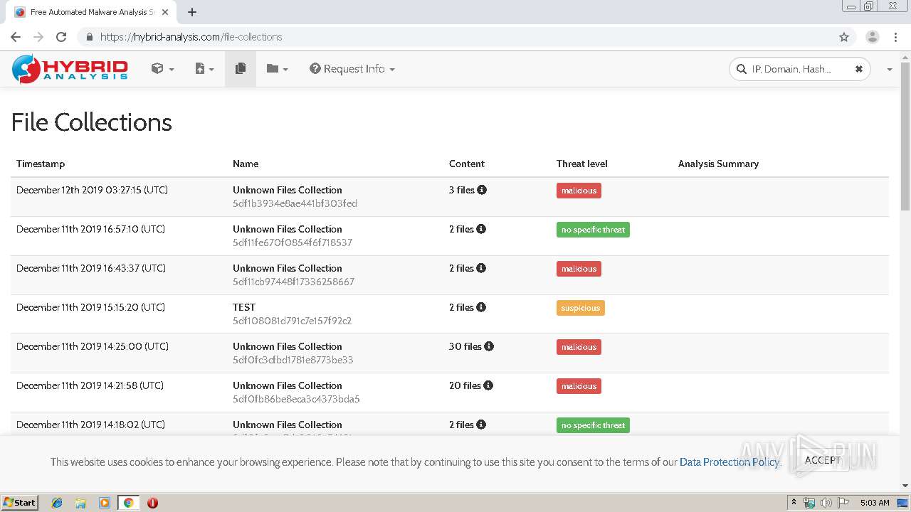
Task: Click info icon next to 30 files
Action: 489,346
